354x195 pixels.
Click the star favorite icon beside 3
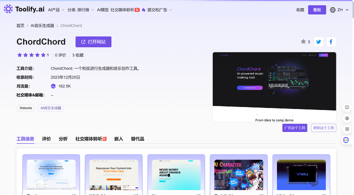(303, 42)
